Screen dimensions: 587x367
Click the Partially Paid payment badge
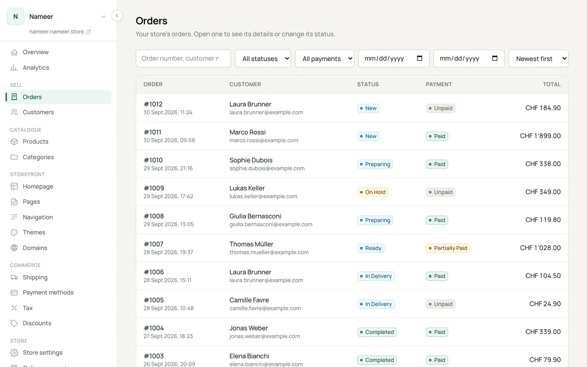tap(448, 248)
